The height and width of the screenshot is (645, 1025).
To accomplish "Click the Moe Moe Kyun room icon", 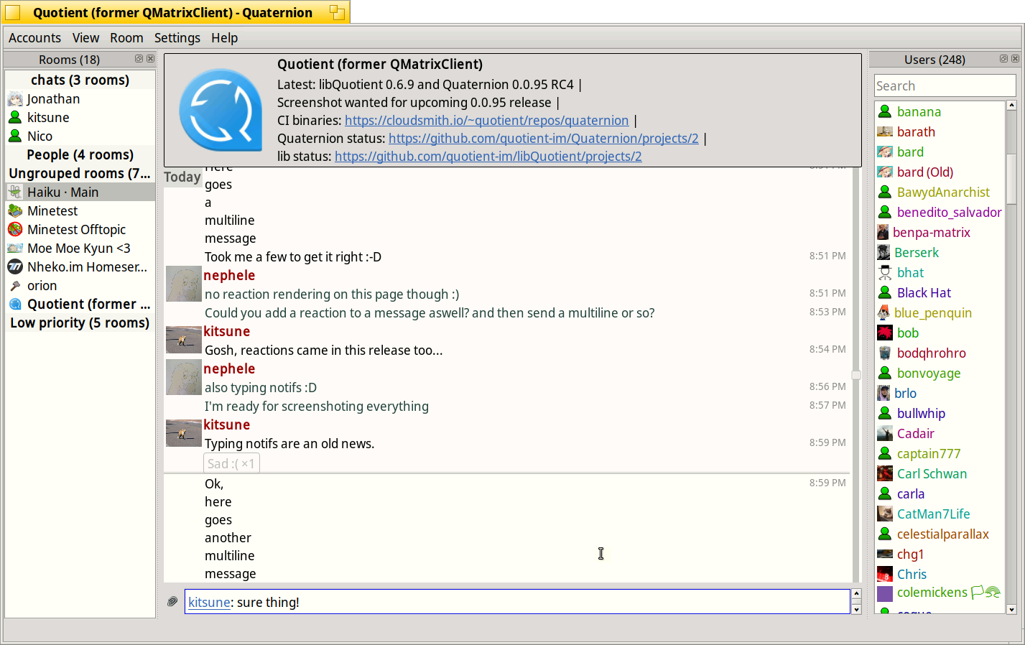I will [15, 249].
